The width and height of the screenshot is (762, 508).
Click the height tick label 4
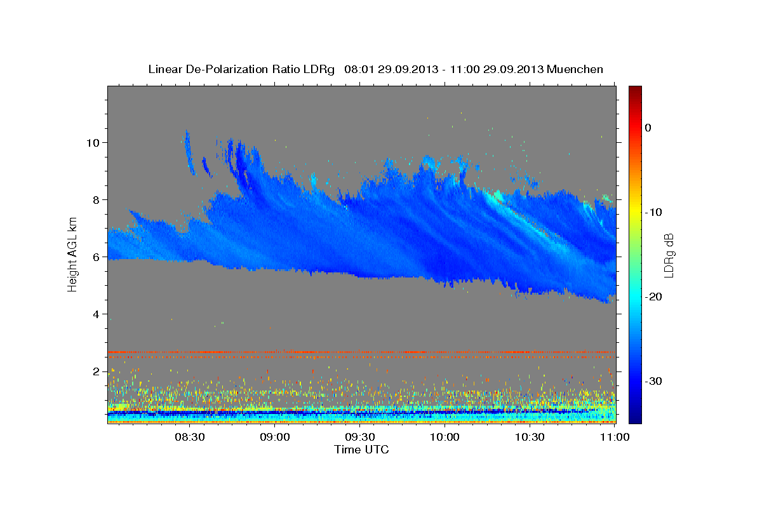pyautogui.click(x=96, y=314)
